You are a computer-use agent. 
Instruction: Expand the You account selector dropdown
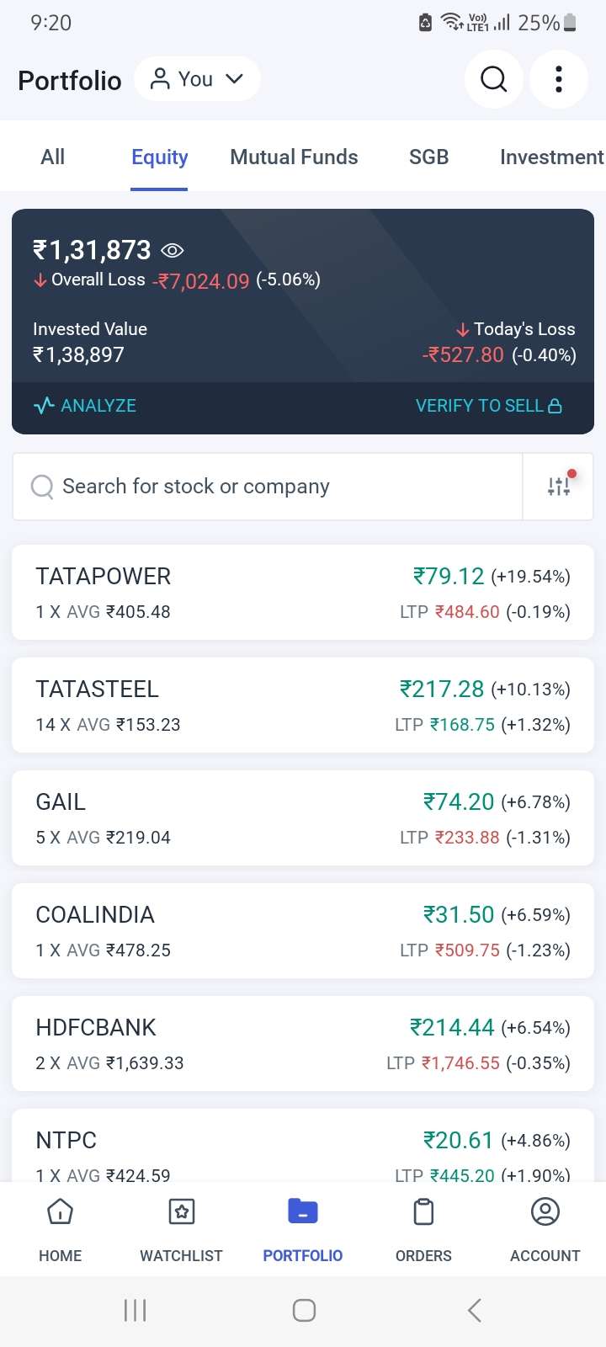click(x=197, y=79)
